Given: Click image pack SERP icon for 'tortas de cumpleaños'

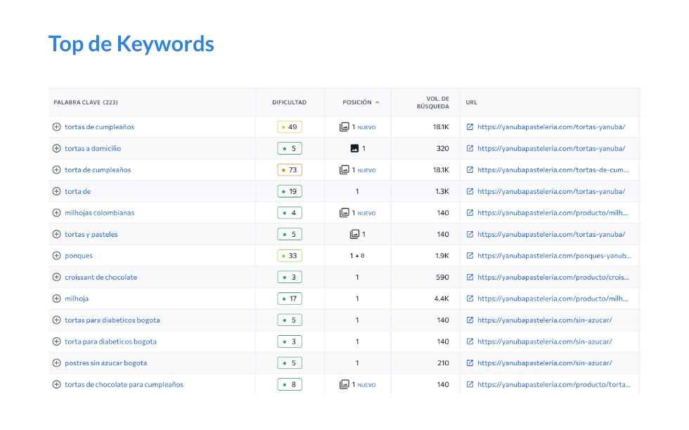Looking at the screenshot, I should click(344, 127).
